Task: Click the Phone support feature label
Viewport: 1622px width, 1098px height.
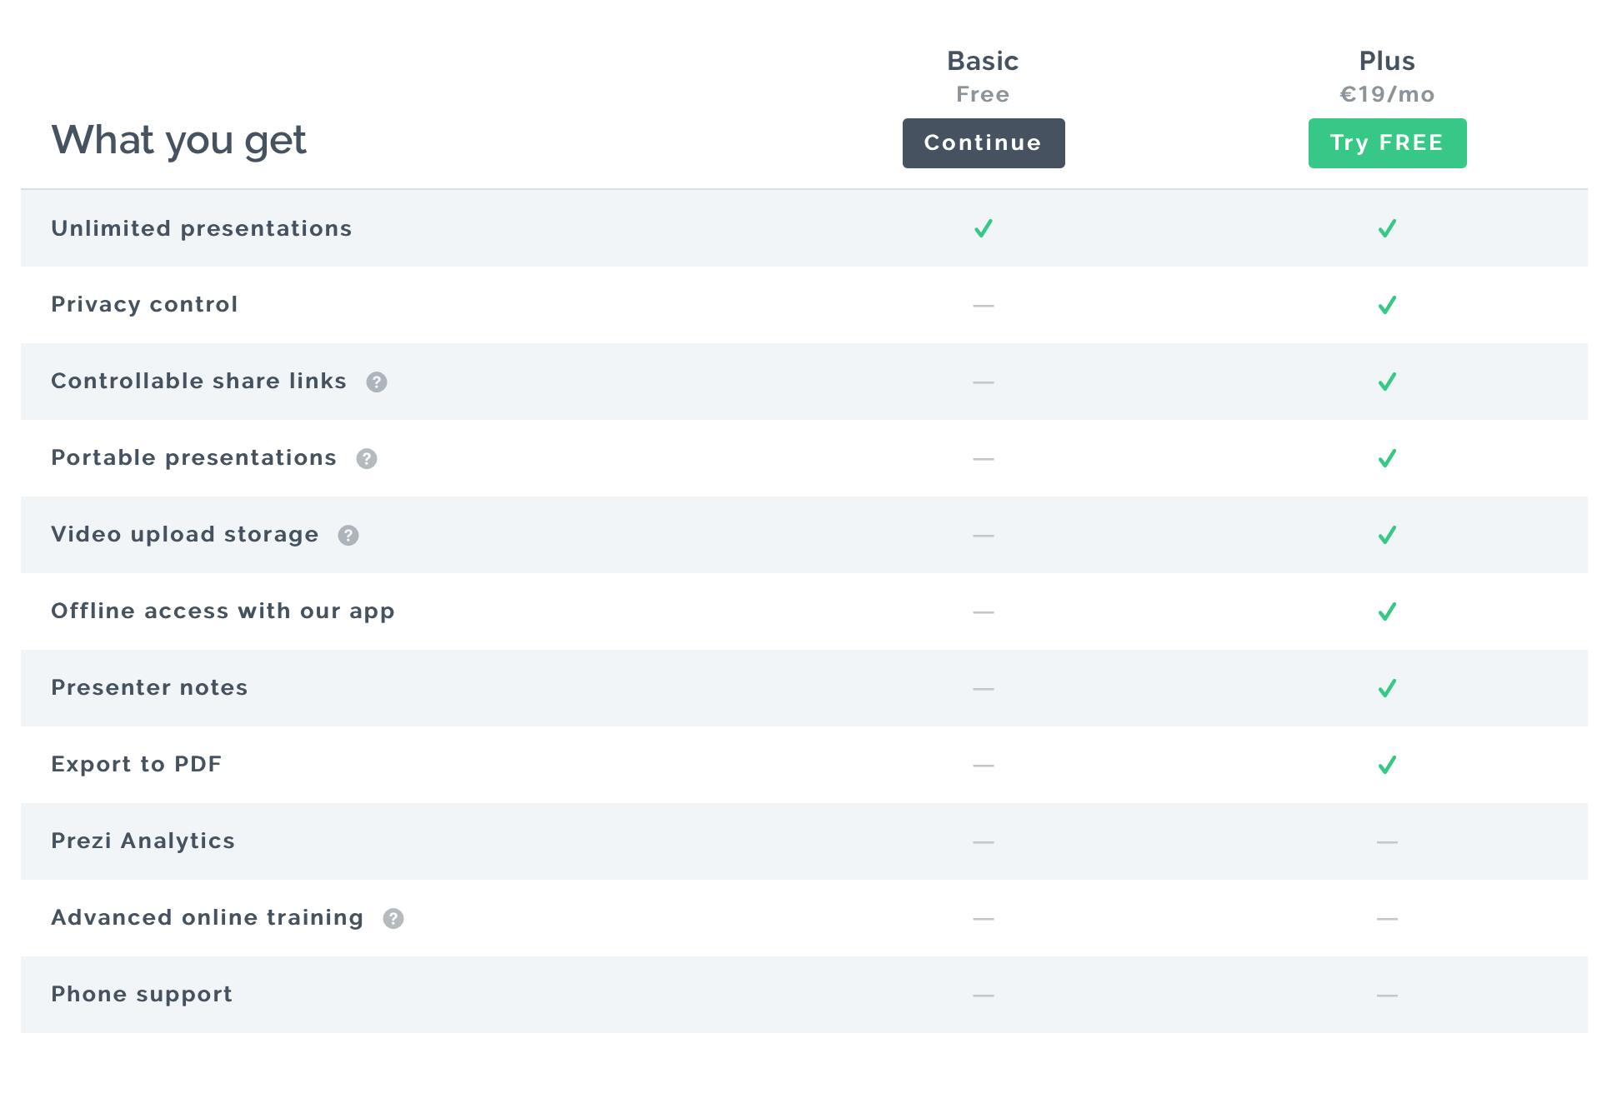Action: pos(142,994)
